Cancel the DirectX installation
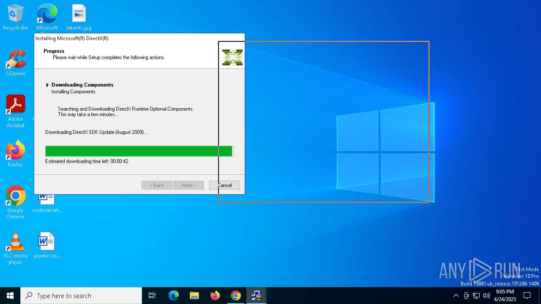 pyautogui.click(x=224, y=185)
